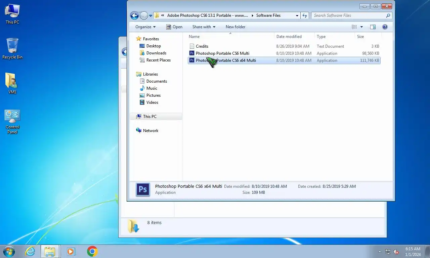Viewport: 430px width, 258px height.
Task: Click the Open toolbar button
Action: [174, 27]
